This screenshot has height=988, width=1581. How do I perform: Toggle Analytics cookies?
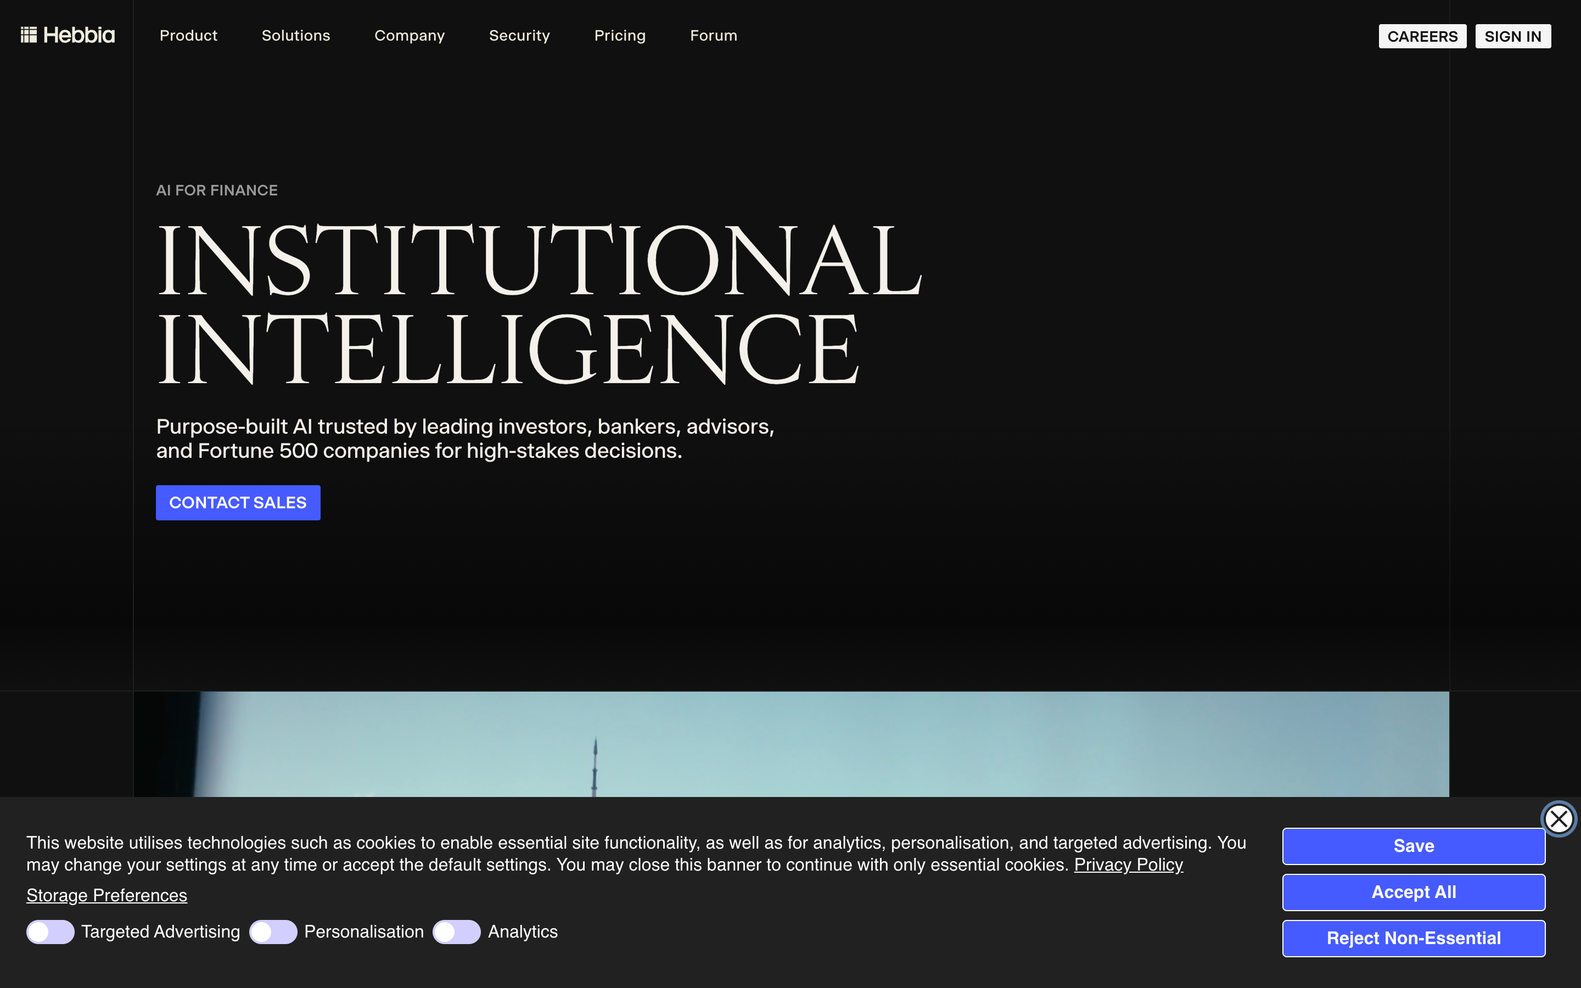457,932
